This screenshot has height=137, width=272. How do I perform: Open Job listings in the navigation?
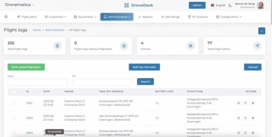click(x=170, y=17)
